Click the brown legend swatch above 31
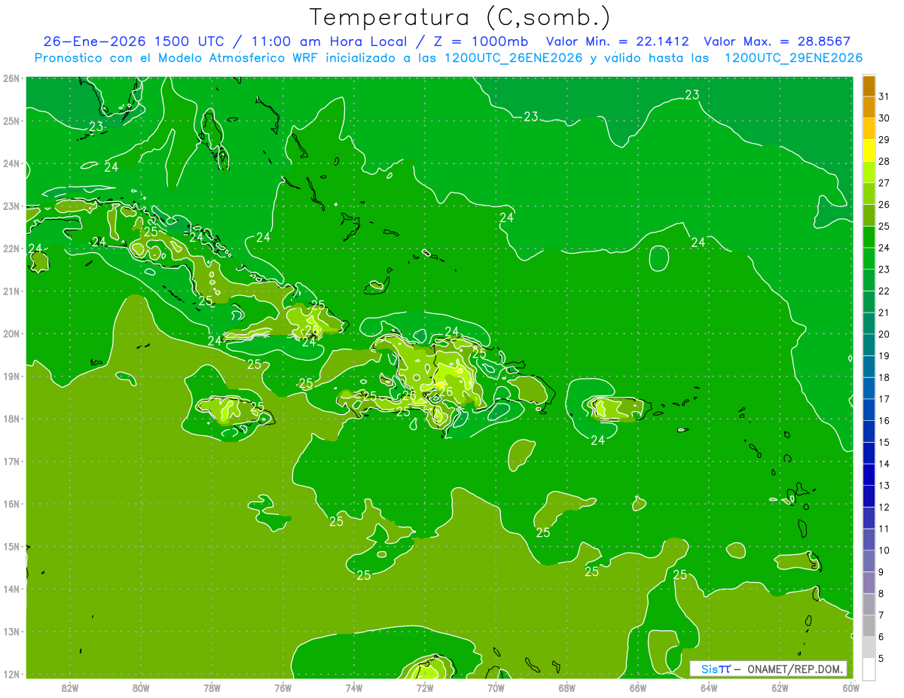This screenshot has height=698, width=904. click(869, 86)
